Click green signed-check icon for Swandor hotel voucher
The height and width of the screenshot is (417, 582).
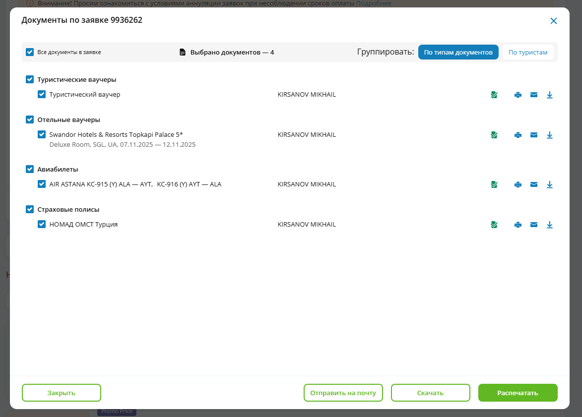pyautogui.click(x=494, y=135)
